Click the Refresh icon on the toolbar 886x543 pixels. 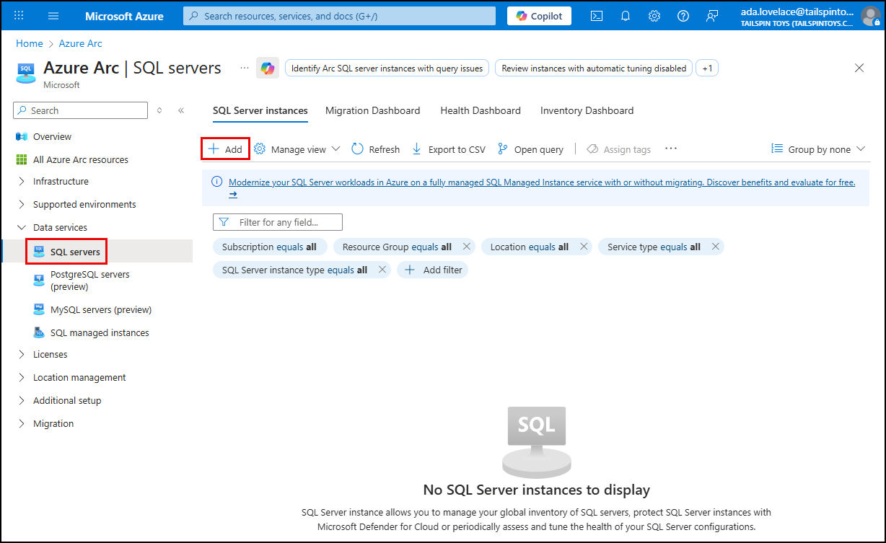coord(375,149)
